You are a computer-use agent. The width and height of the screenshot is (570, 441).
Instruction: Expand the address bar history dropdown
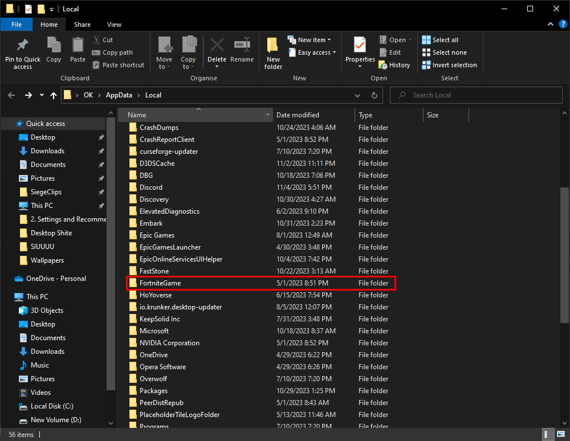pyautogui.click(x=357, y=96)
